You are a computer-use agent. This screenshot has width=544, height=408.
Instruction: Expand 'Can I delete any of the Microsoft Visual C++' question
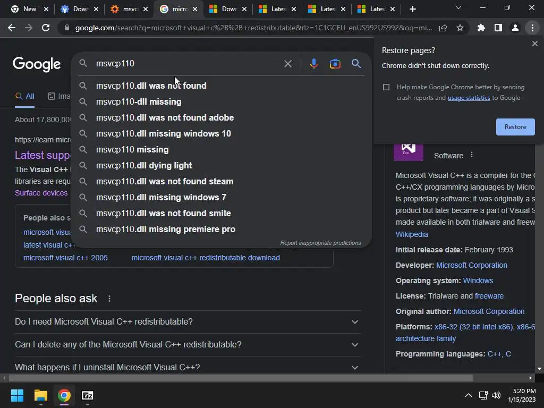point(188,344)
